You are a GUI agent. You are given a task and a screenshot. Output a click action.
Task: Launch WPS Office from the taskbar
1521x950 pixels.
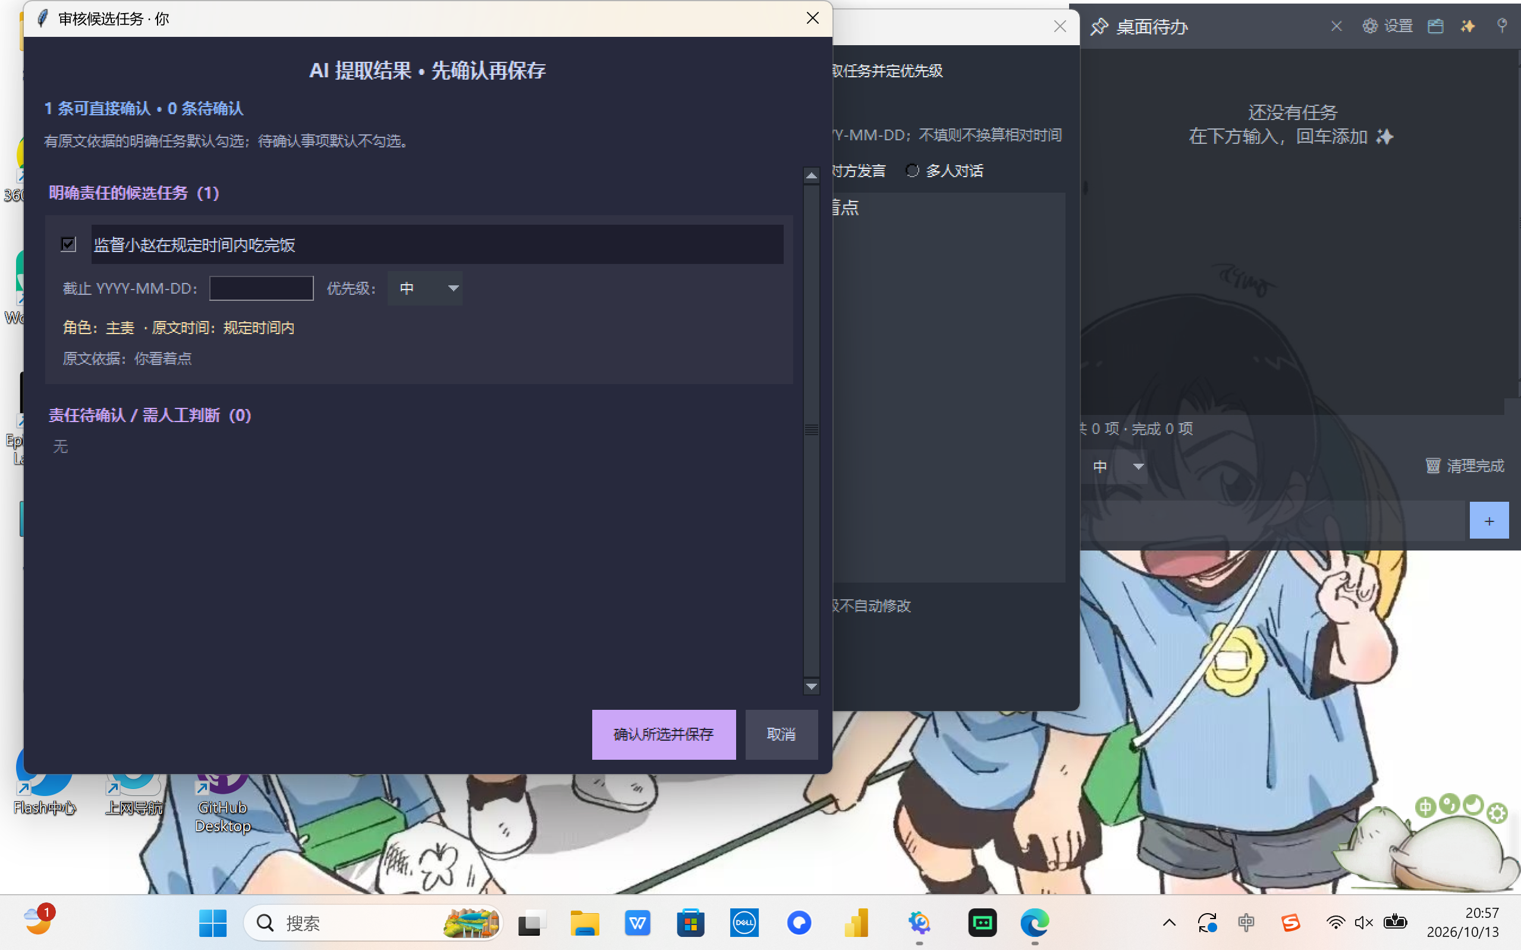[637, 923]
